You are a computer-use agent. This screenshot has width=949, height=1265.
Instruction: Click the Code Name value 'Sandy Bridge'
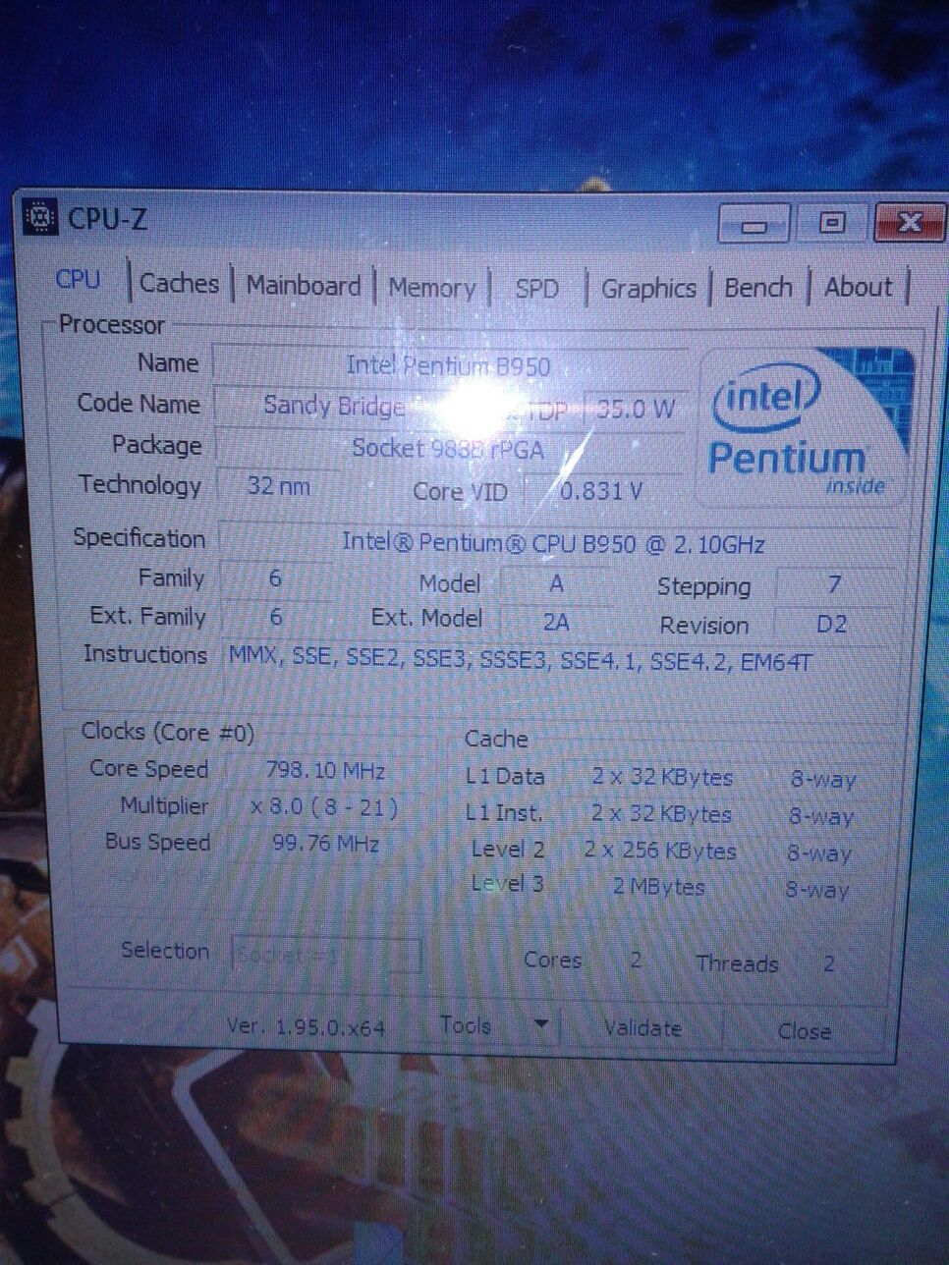pyautogui.click(x=334, y=406)
